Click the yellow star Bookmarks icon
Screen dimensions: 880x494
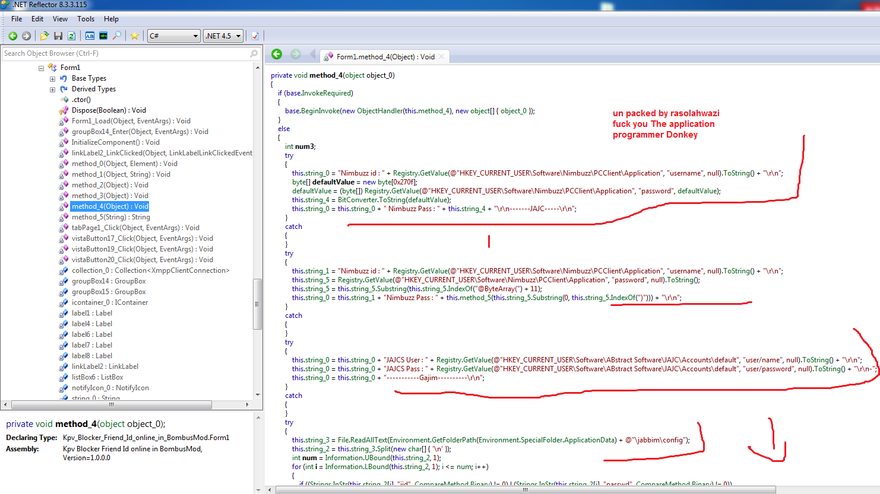(135, 36)
